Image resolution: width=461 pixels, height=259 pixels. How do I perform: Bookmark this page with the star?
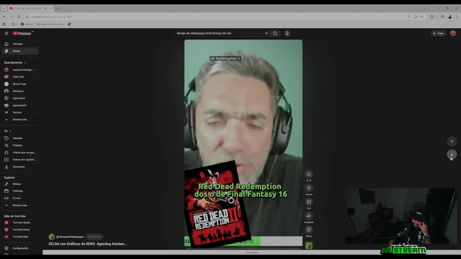(x=422, y=17)
